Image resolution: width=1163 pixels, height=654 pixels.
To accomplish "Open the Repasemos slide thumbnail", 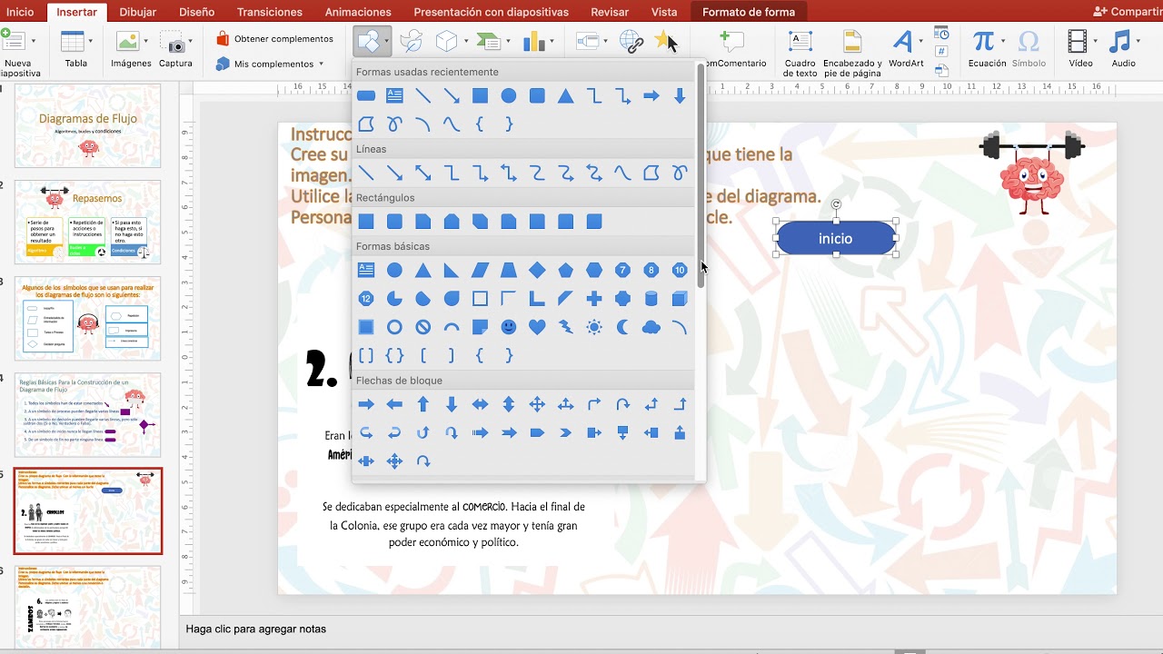I will point(87,222).
